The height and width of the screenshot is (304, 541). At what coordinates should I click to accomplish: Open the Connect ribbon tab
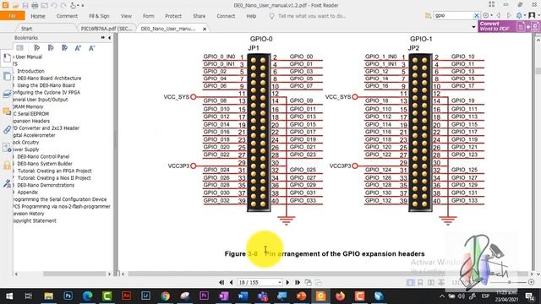pos(226,16)
